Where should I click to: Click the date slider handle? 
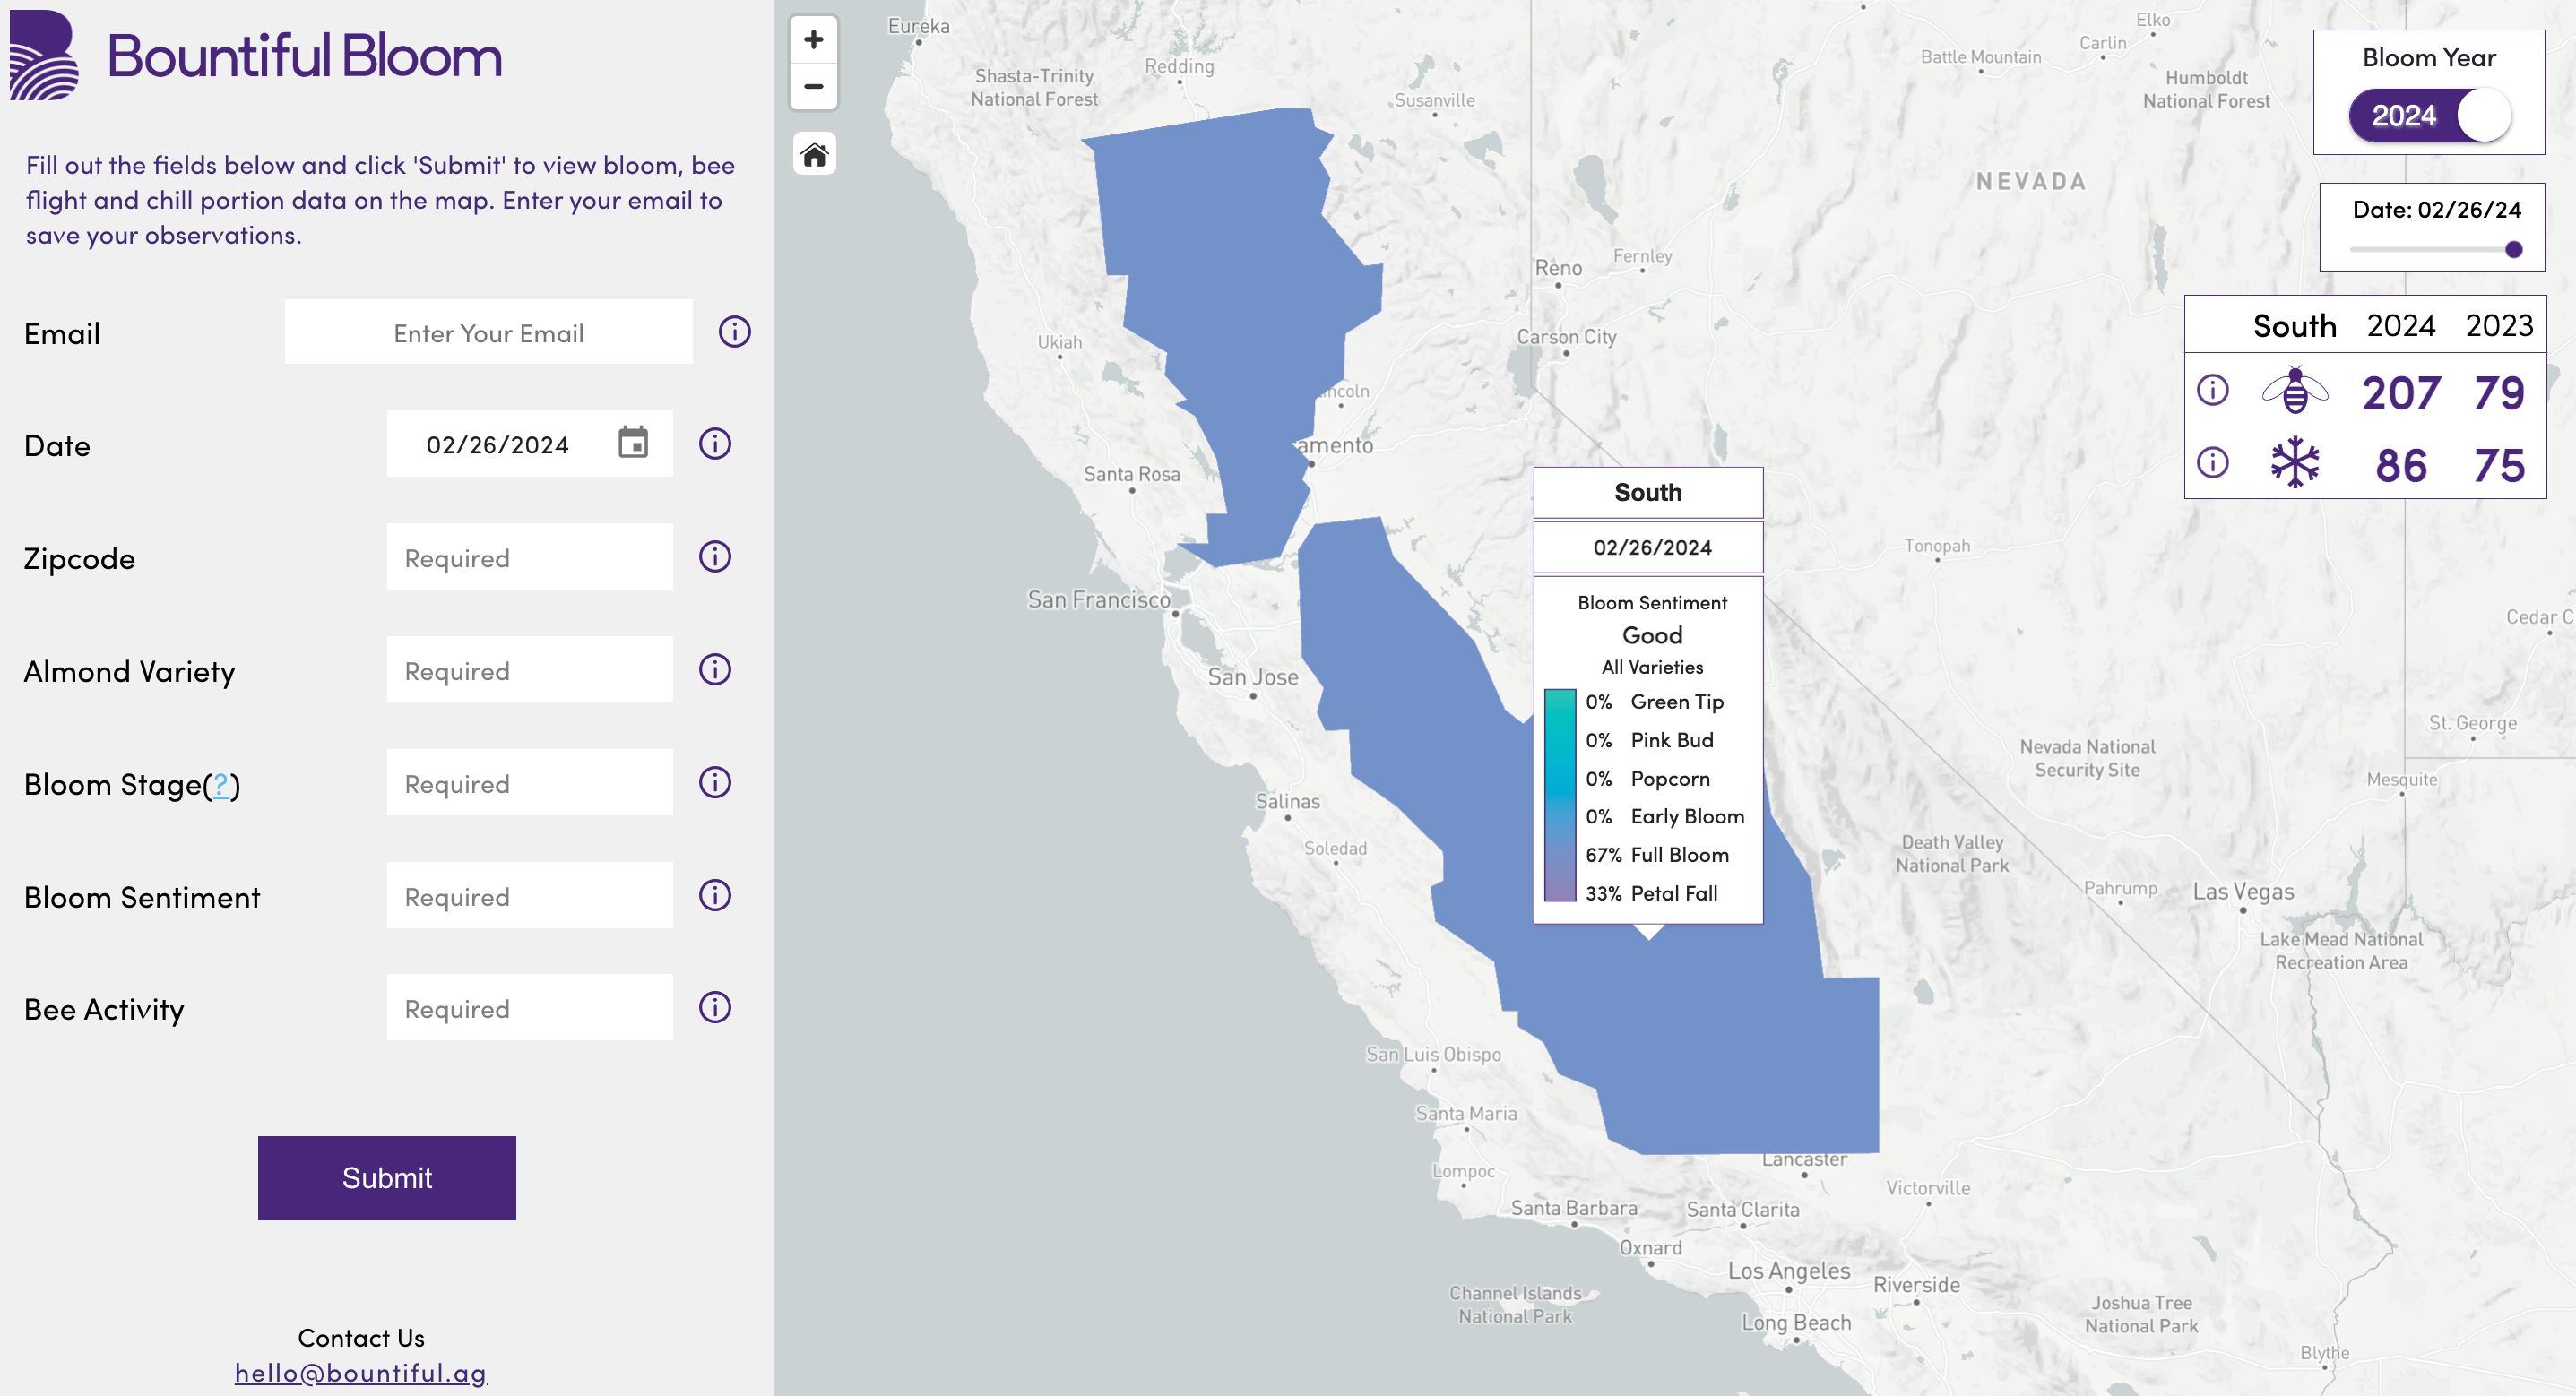point(2513,250)
